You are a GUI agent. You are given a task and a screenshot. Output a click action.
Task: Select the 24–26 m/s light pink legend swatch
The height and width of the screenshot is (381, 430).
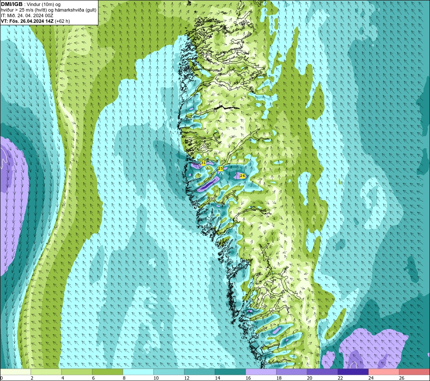(384, 372)
